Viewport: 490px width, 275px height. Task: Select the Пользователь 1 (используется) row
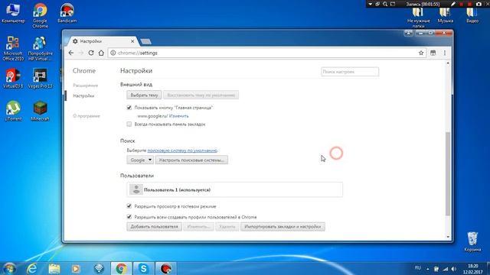234,189
